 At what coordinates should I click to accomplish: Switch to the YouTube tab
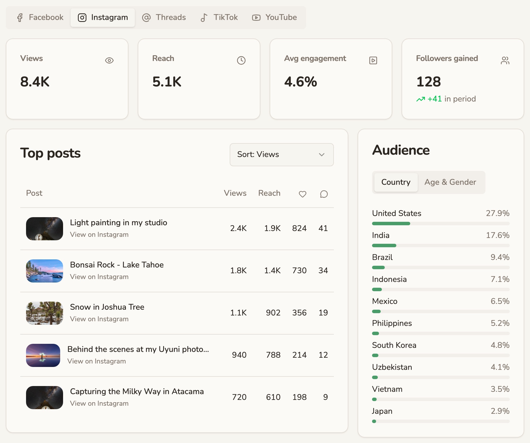(275, 18)
